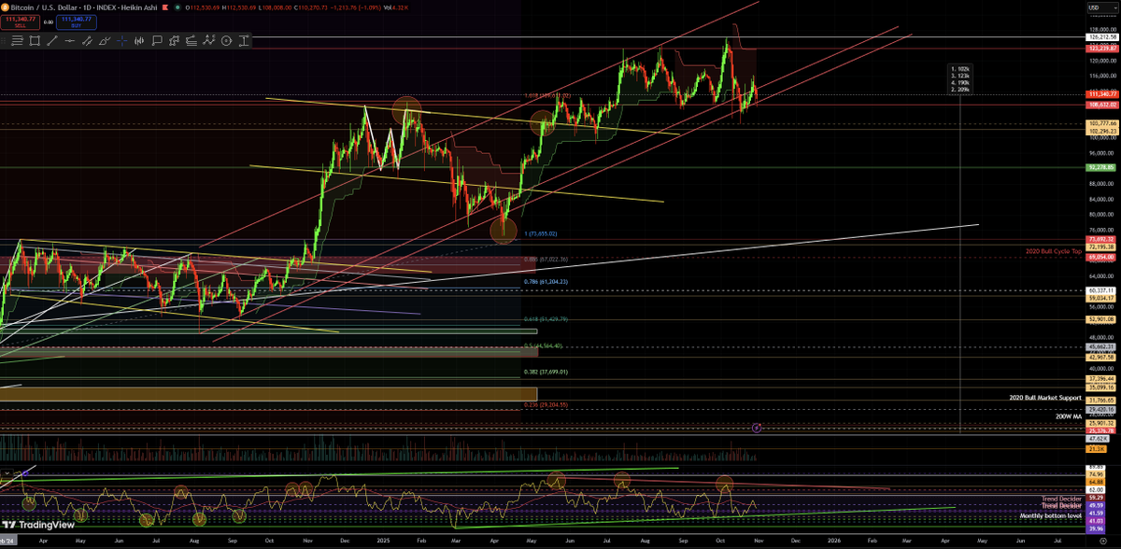The width and height of the screenshot is (1121, 549).
Task: Select the Brush drawing tool
Action: click(104, 40)
